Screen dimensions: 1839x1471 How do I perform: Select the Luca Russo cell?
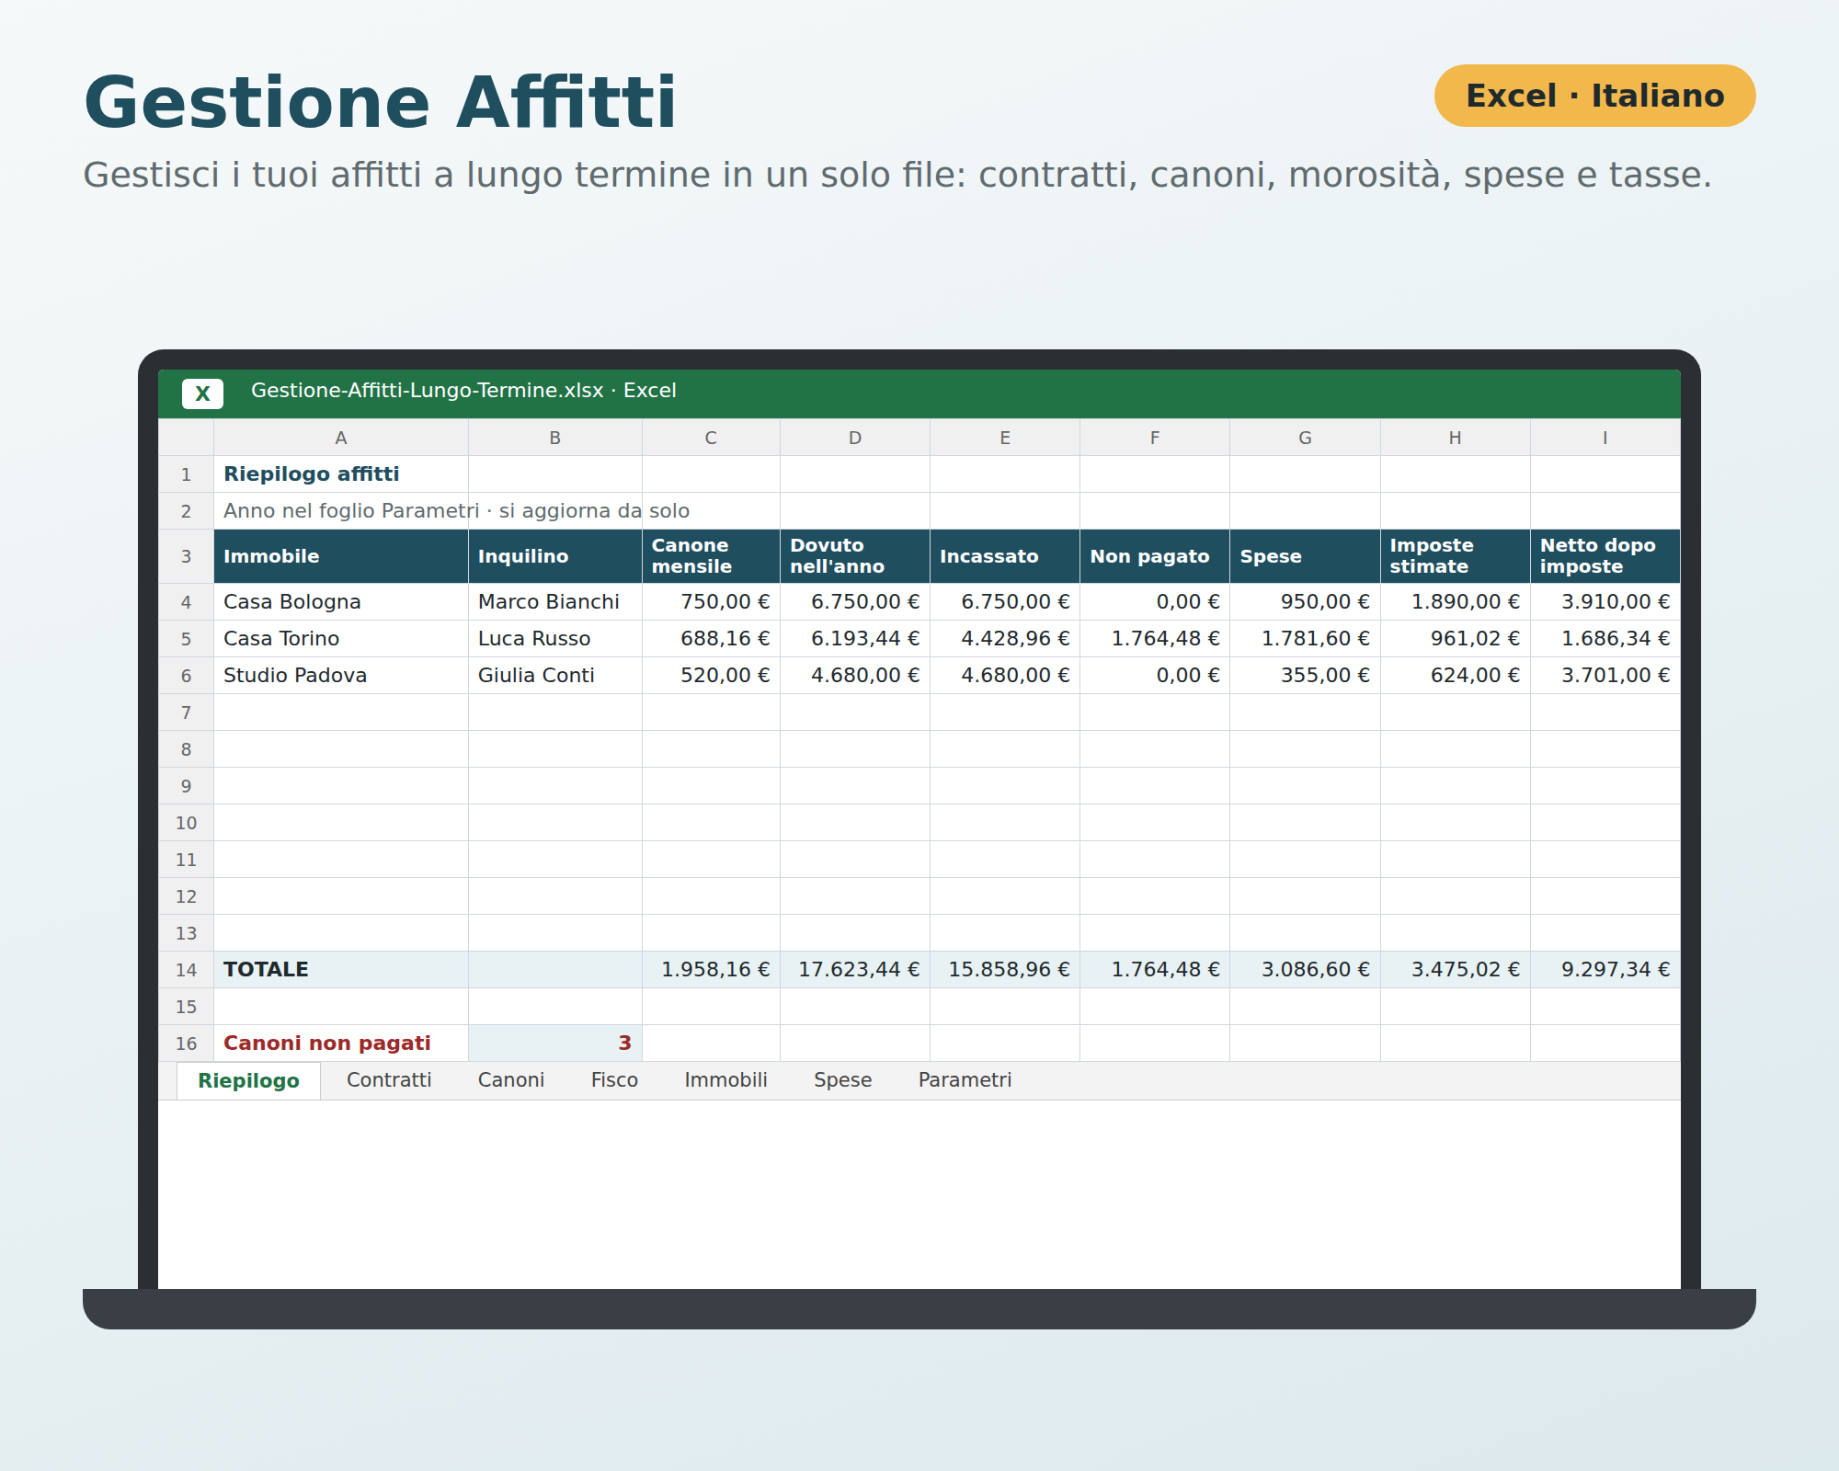click(x=555, y=639)
